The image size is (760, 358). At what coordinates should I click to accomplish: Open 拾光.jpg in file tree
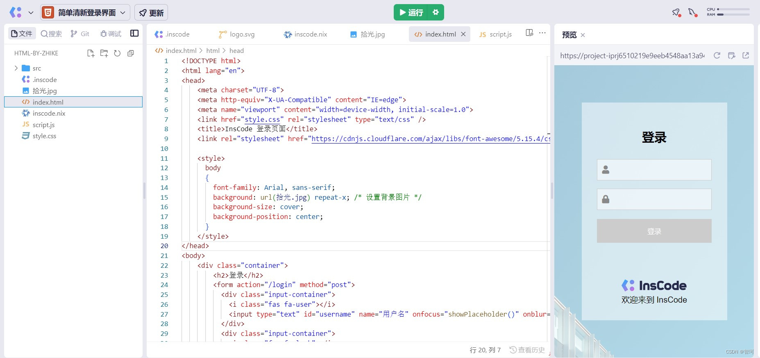point(73,91)
